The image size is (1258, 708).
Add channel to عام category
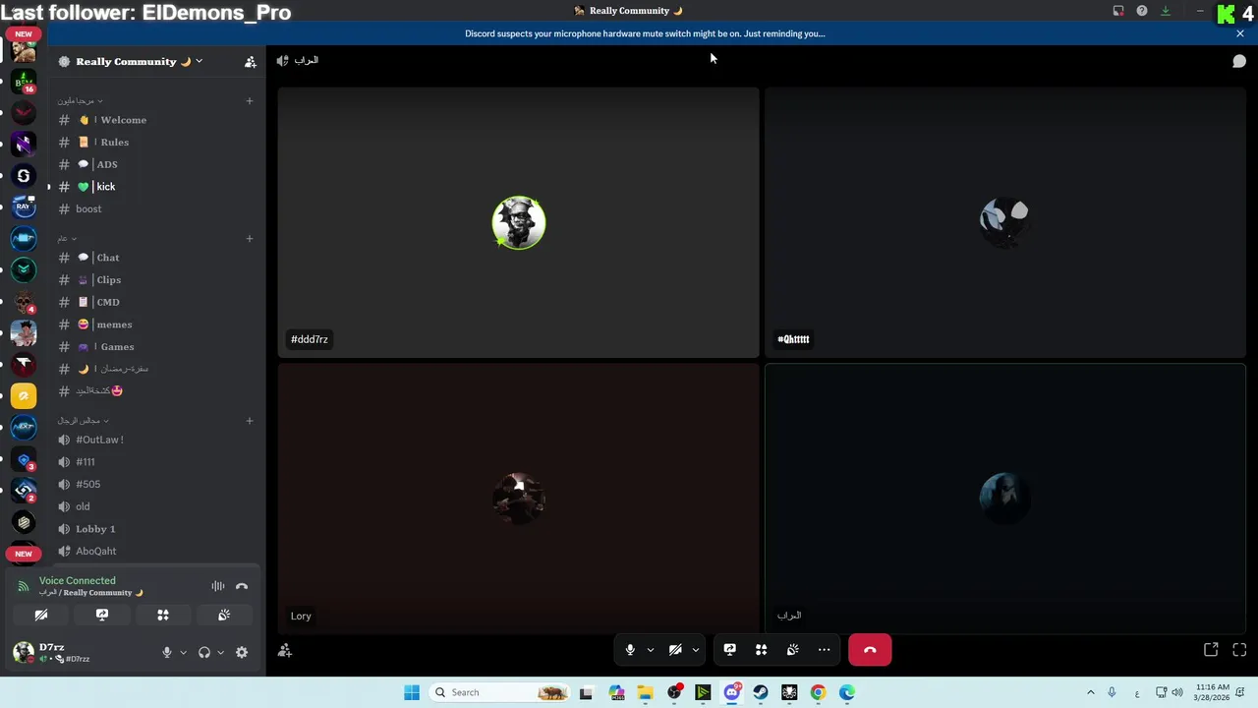[250, 238]
